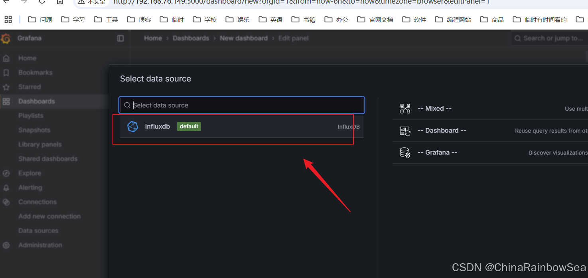Click the Alerting bell icon
588x278 pixels.
pos(6,188)
